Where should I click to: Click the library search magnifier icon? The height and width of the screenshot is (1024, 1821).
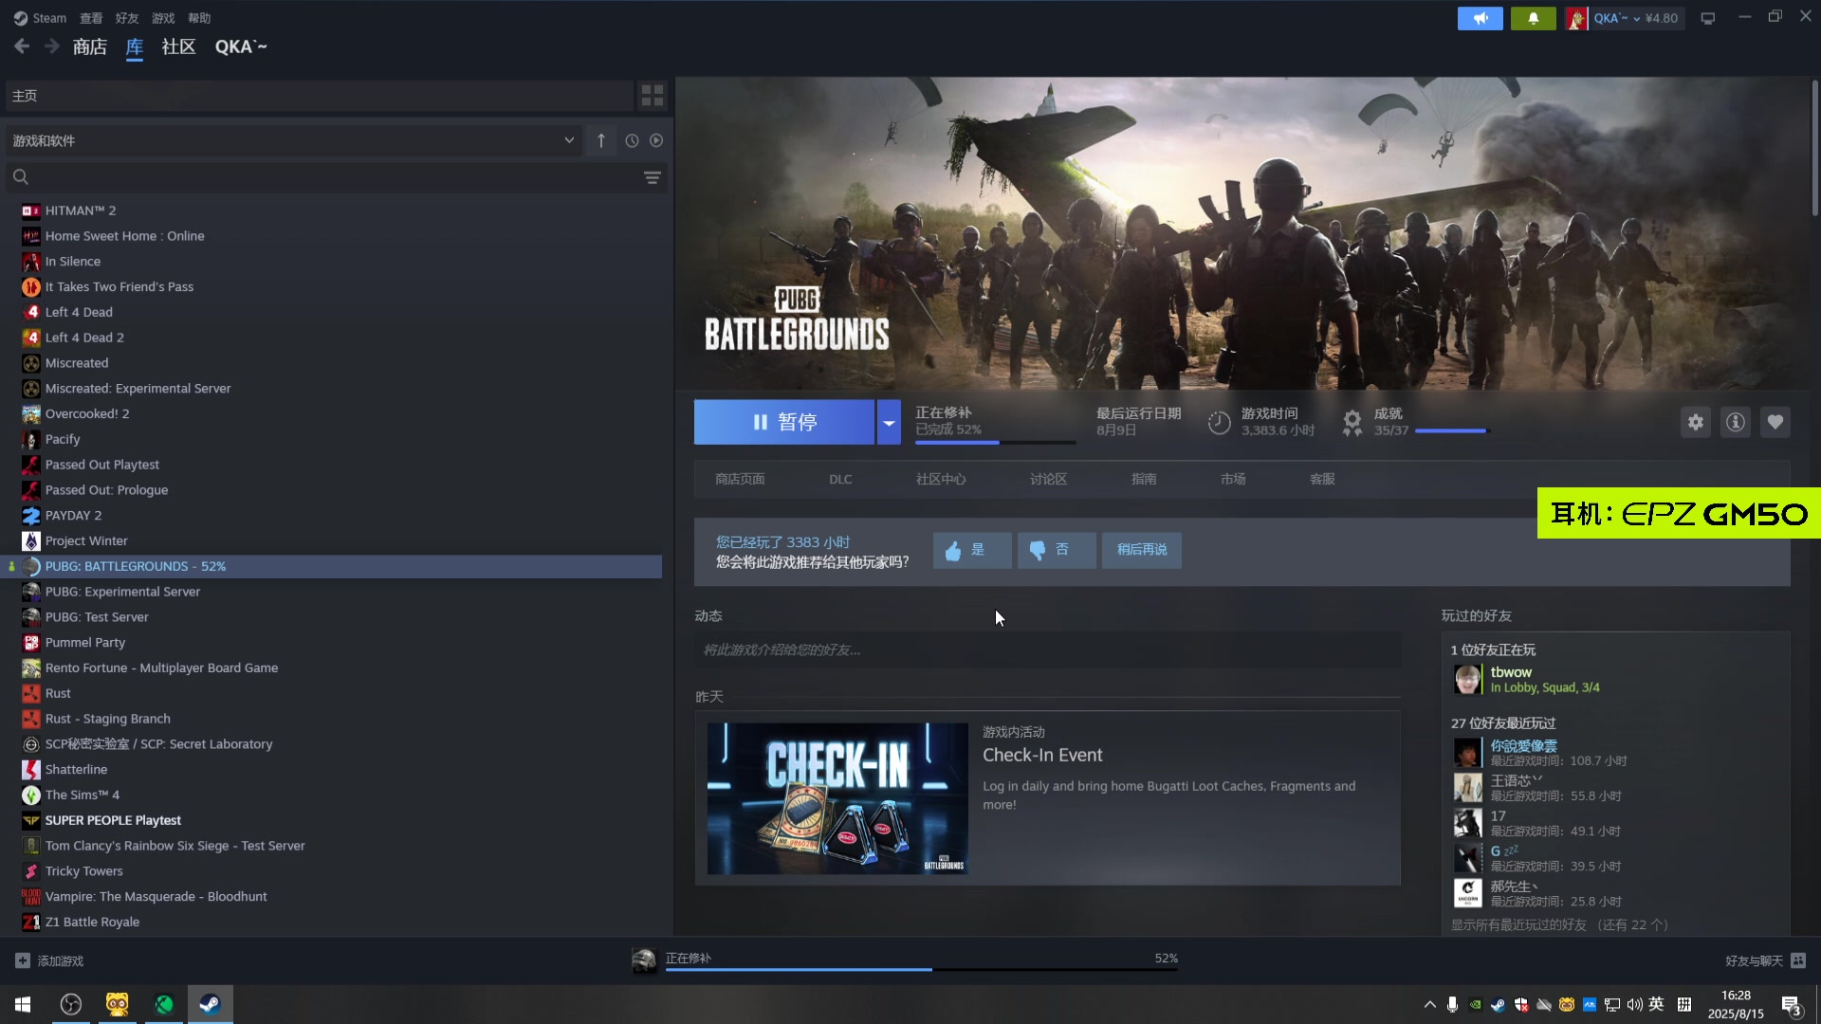tap(21, 177)
